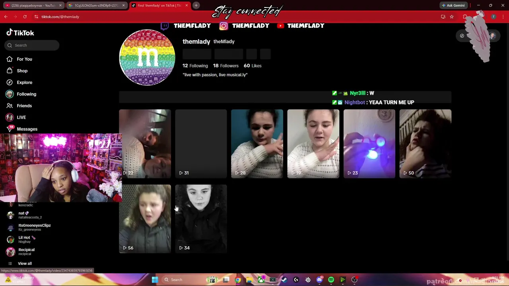The width and height of the screenshot is (509, 286).
Task: Open the Chrome profile T avatar
Action: (493, 17)
